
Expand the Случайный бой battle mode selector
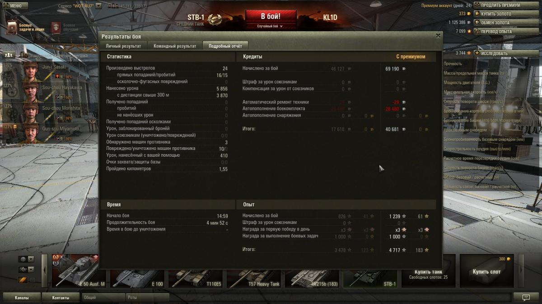(x=271, y=26)
